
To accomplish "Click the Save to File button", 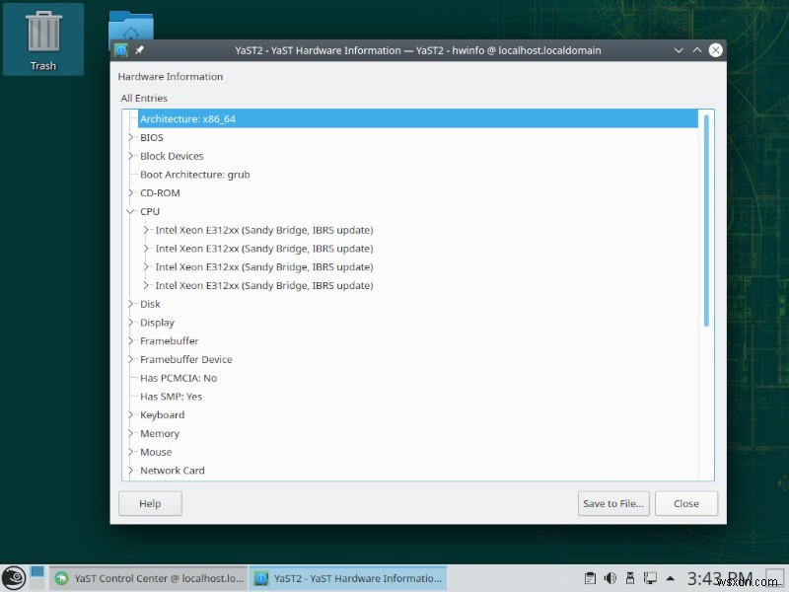I will pyautogui.click(x=612, y=503).
